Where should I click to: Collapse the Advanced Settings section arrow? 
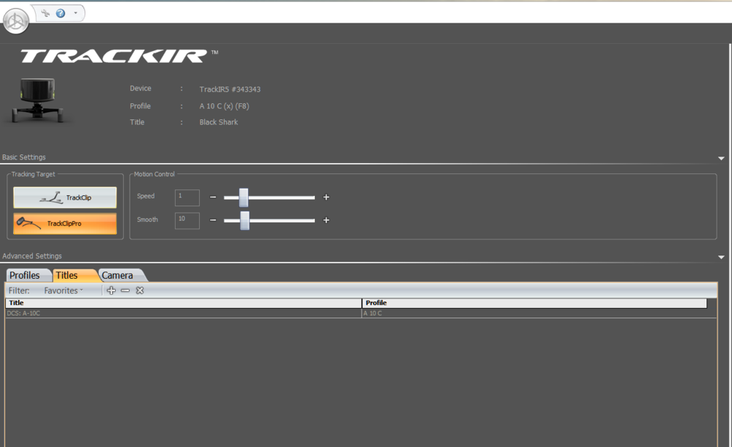click(721, 257)
